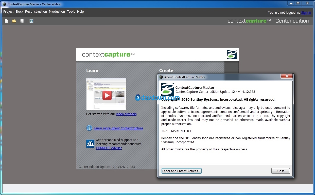
Task: Play the tutorial video with the red play button
Action: click(x=107, y=95)
